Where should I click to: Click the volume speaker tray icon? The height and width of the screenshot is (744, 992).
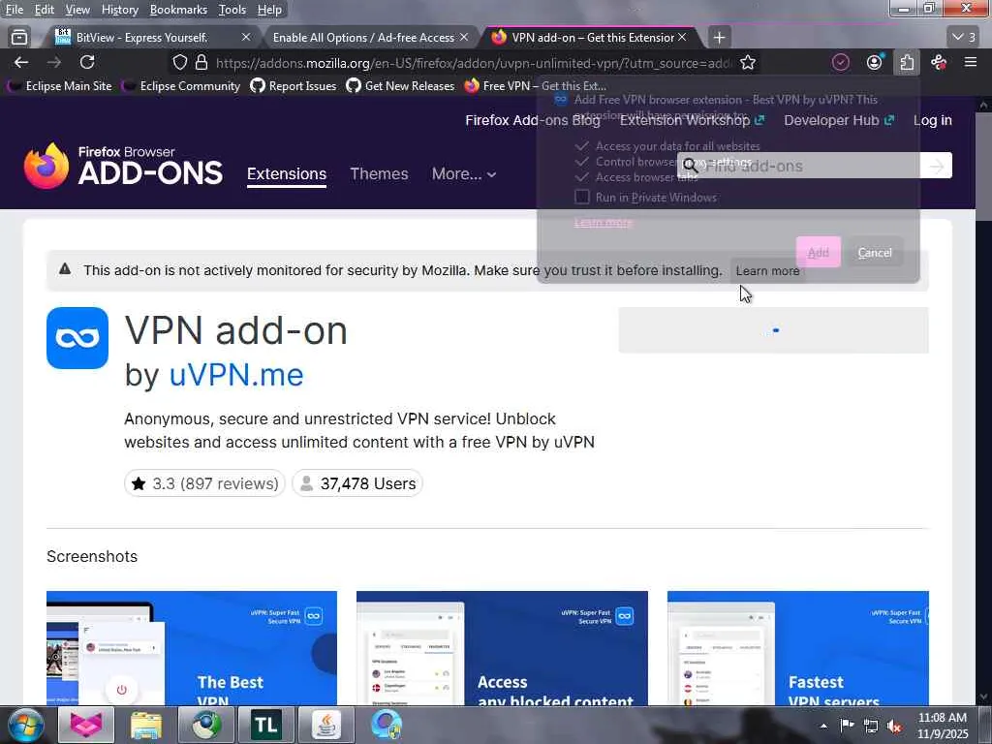(x=894, y=726)
